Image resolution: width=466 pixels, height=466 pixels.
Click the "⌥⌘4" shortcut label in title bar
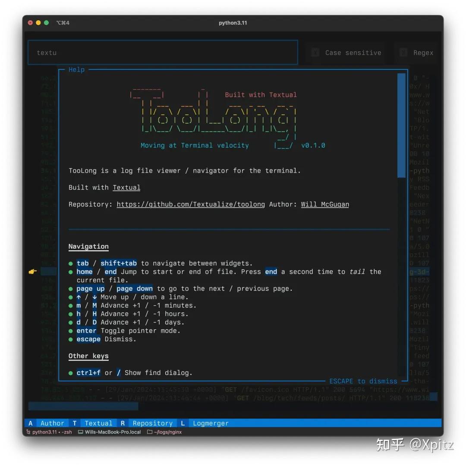click(x=63, y=23)
